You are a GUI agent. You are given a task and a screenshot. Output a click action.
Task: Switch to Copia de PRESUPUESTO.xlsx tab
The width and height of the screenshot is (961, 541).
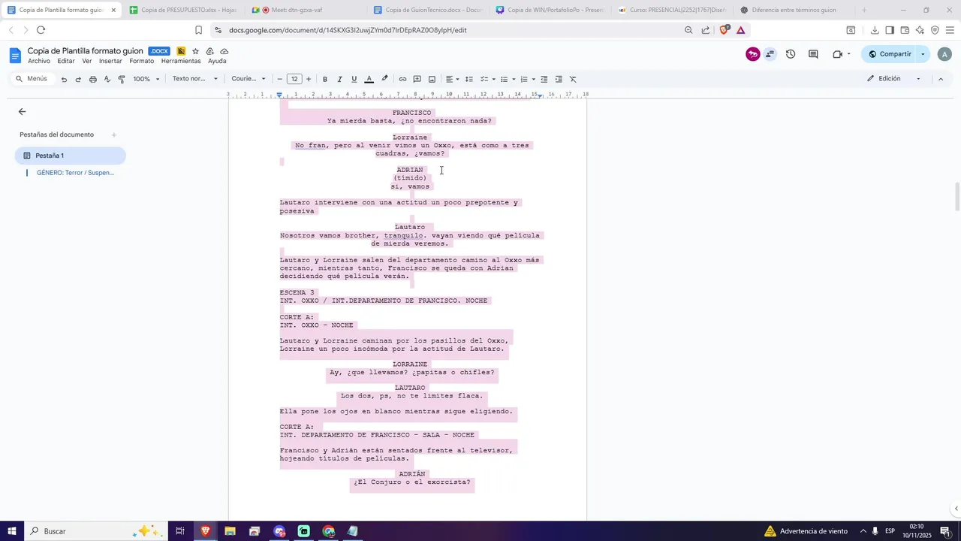(x=182, y=10)
